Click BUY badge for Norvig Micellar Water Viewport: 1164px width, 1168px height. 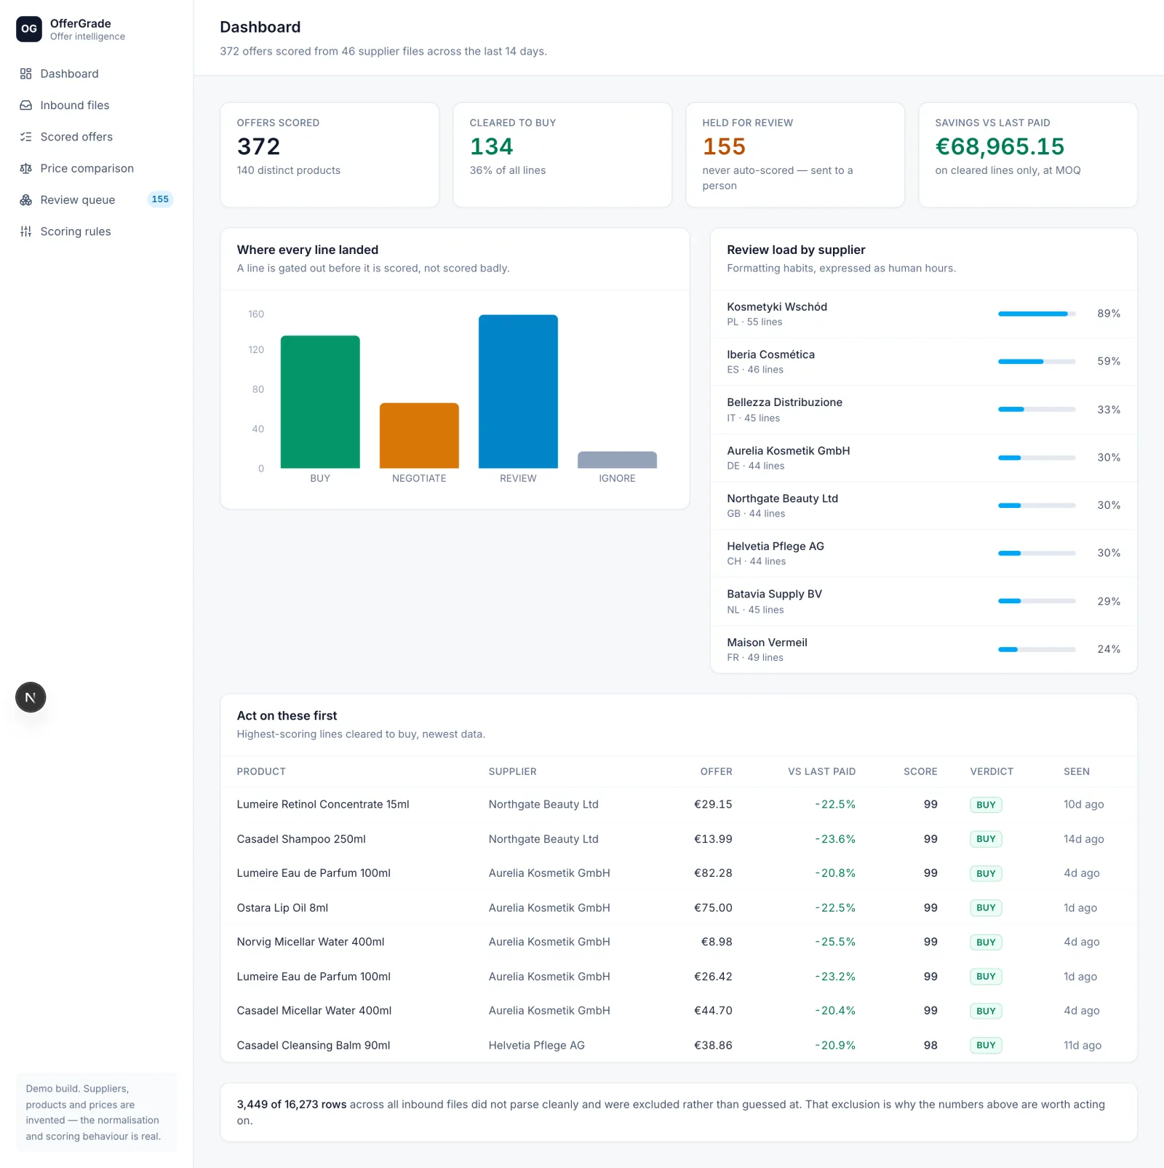[986, 942]
